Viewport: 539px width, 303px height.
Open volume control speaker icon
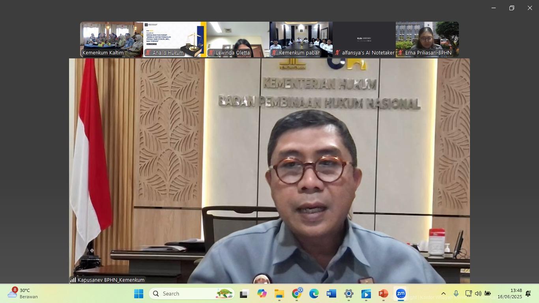tap(478, 294)
